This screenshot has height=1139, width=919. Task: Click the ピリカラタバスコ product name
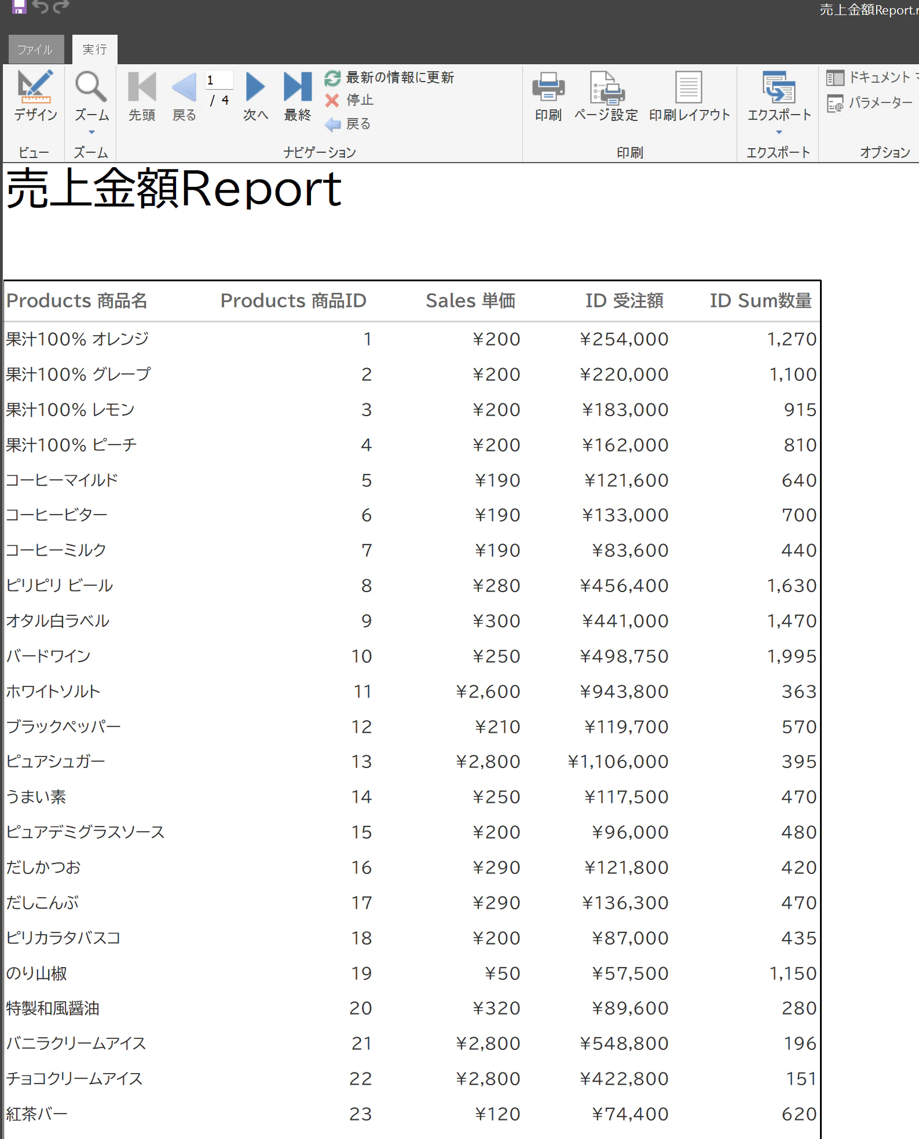[63, 938]
